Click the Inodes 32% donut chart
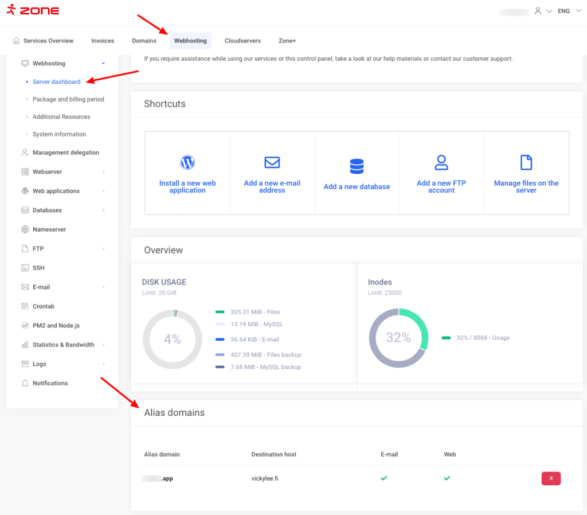 (398, 338)
